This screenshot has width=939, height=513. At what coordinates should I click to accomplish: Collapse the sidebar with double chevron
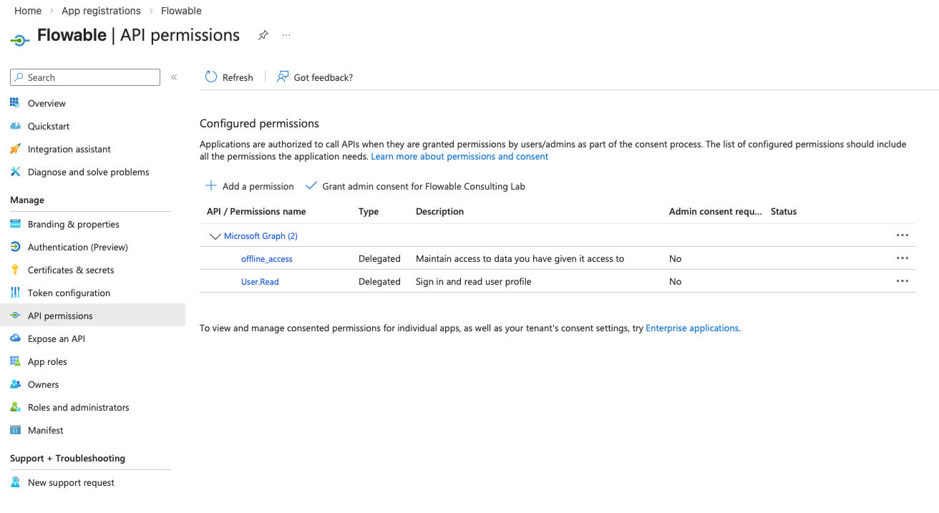pos(174,77)
